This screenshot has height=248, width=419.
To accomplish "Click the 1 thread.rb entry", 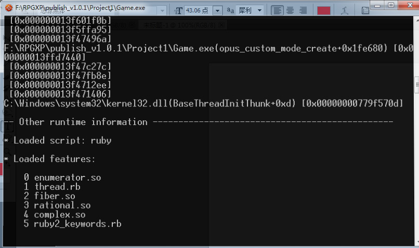I will 53,187.
